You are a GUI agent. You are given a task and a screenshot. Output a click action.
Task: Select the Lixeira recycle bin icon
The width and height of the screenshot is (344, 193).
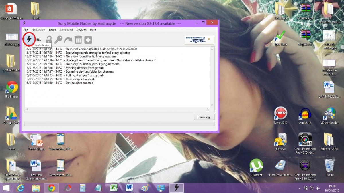(329, 168)
